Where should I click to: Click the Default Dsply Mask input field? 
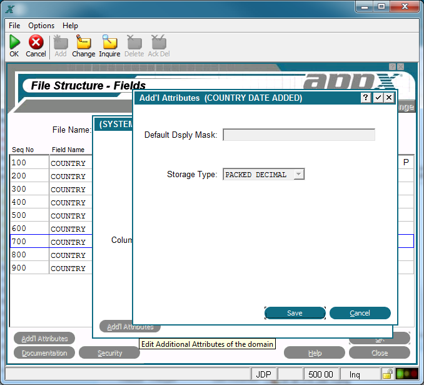tap(299, 135)
